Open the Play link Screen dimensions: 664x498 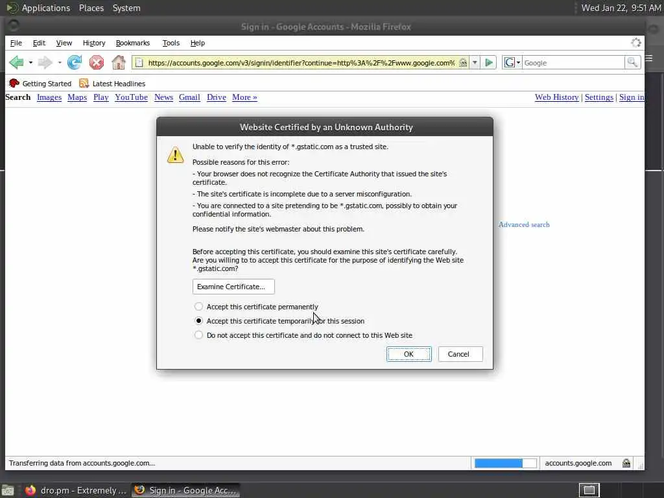click(x=101, y=97)
